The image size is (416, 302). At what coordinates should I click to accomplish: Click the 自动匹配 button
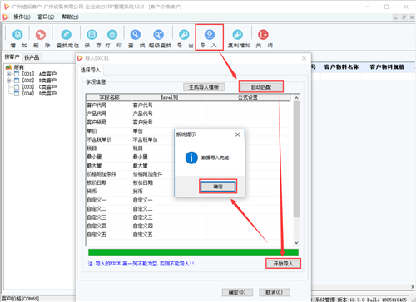(x=261, y=87)
